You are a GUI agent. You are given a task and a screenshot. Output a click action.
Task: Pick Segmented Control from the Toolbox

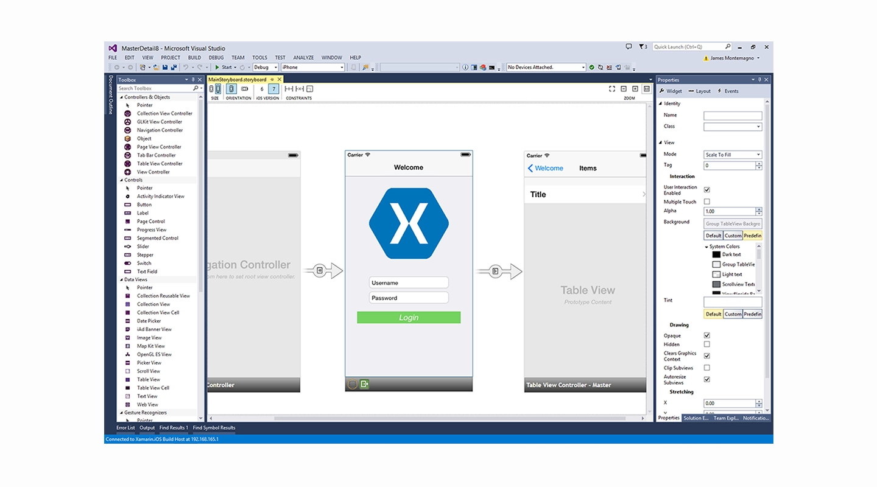pyautogui.click(x=157, y=238)
